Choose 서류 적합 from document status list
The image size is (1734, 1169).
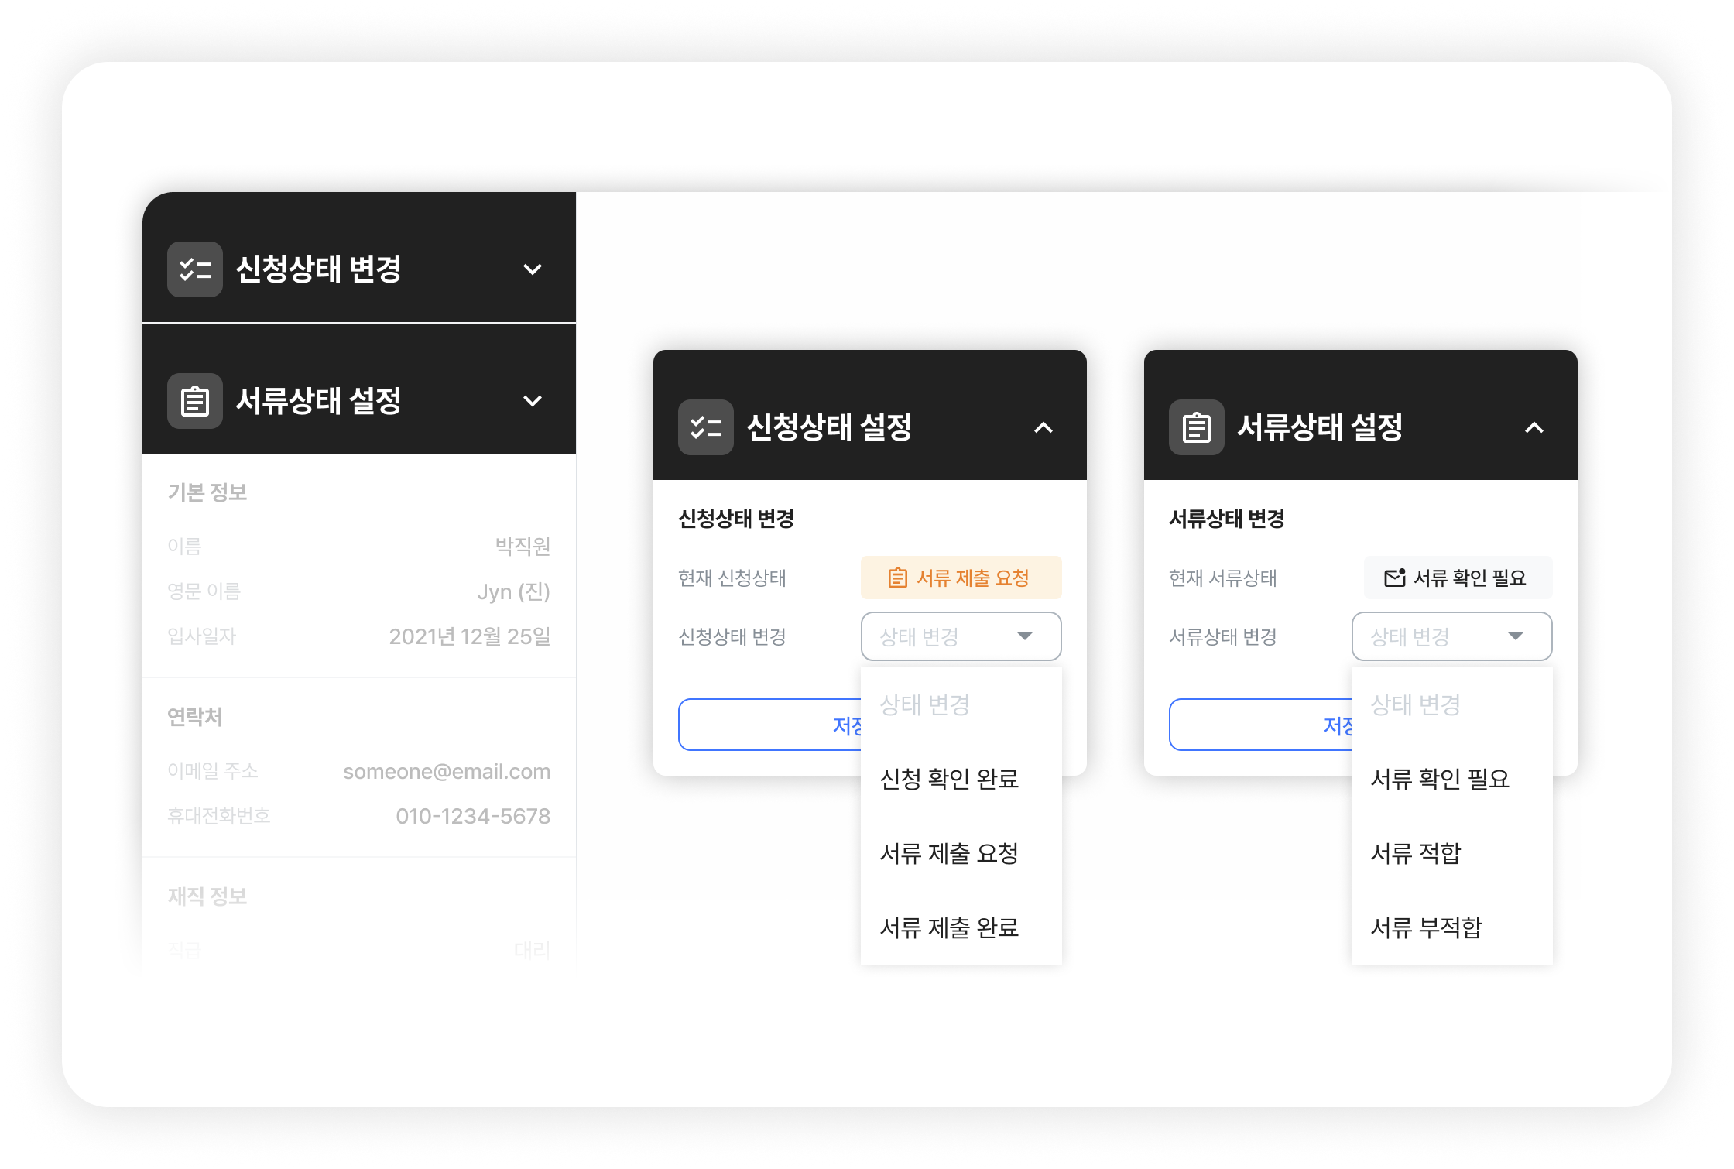(1416, 853)
